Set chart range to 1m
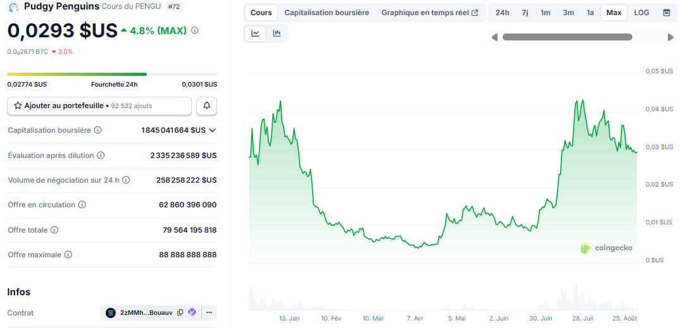Image resolution: width=683 pixels, height=330 pixels. click(546, 13)
